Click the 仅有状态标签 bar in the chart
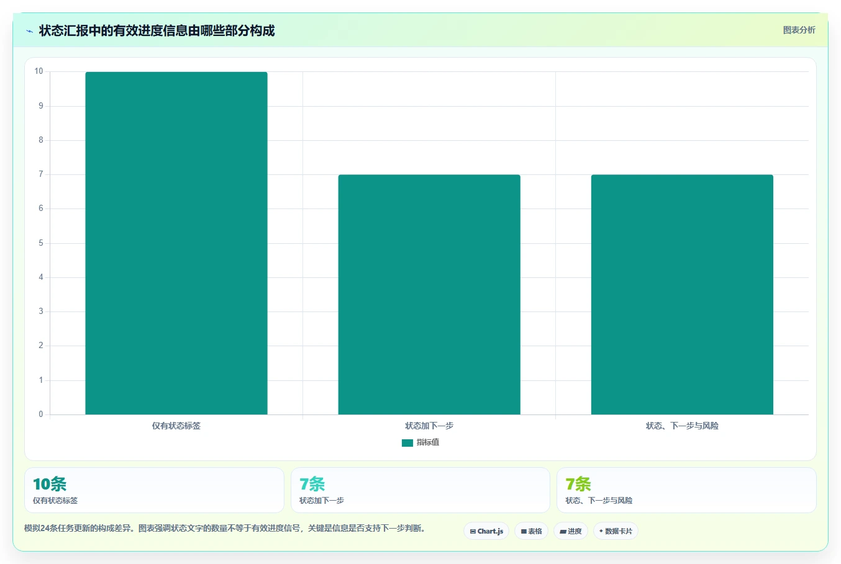 point(176,243)
